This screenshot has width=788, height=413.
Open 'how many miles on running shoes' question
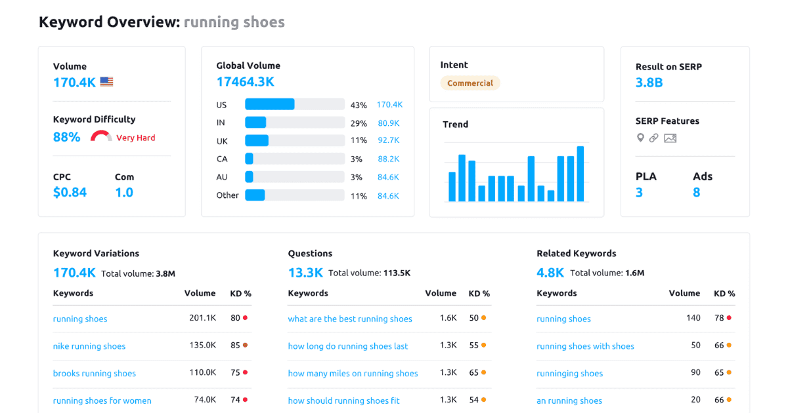[353, 374]
